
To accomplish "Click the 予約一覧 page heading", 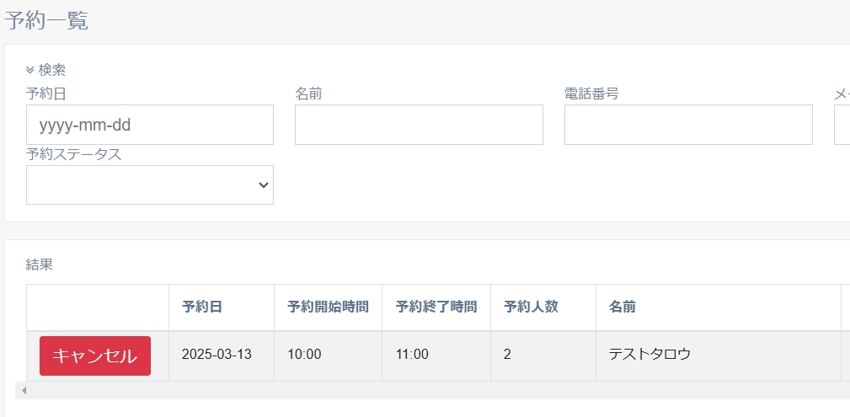I will pyautogui.click(x=47, y=20).
